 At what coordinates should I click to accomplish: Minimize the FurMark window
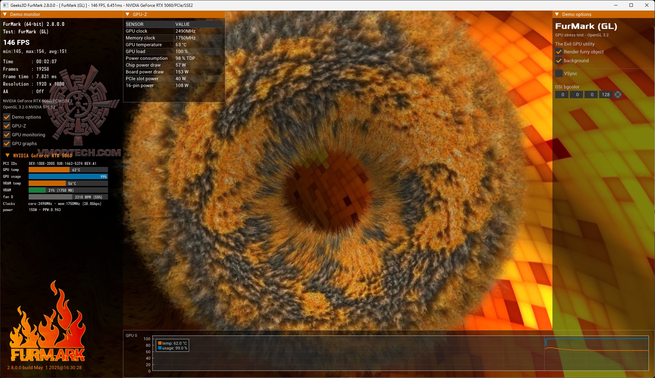[x=616, y=5]
